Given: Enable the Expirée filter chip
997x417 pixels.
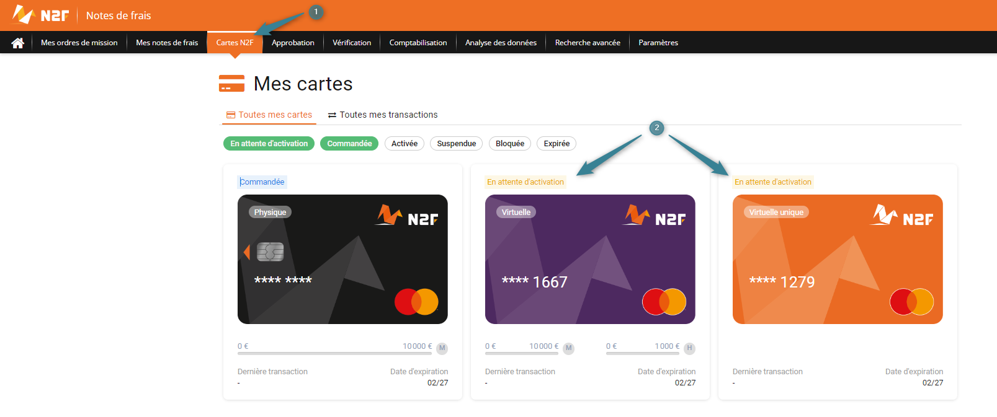Looking at the screenshot, I should (x=557, y=144).
